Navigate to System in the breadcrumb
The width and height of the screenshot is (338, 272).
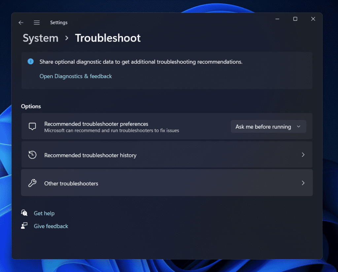[x=41, y=38]
